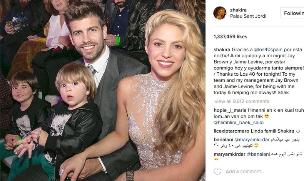Open the @los40spain mention in caption
The height and width of the screenshot is (181, 304).
tap(268, 50)
